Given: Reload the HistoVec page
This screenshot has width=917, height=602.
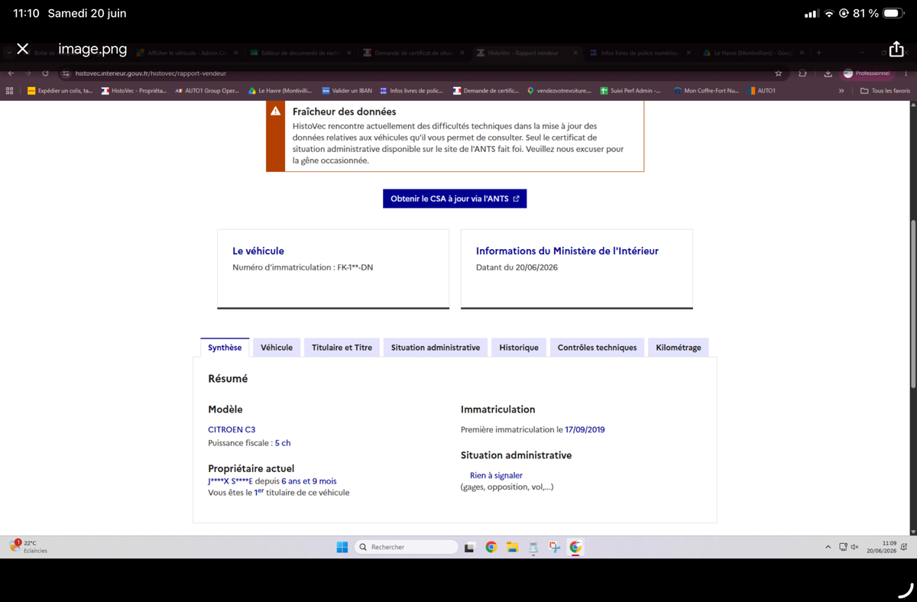Looking at the screenshot, I should point(46,73).
